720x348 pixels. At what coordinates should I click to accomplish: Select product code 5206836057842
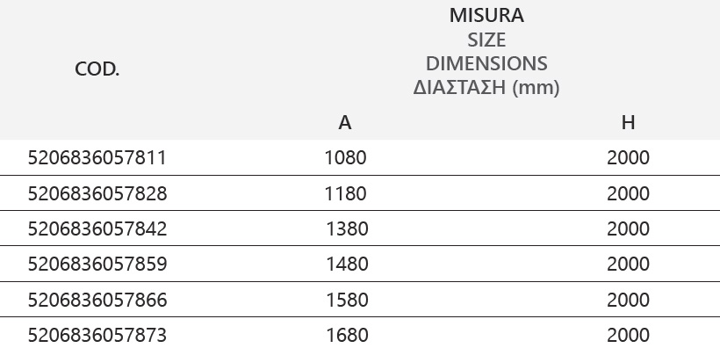tap(97, 228)
